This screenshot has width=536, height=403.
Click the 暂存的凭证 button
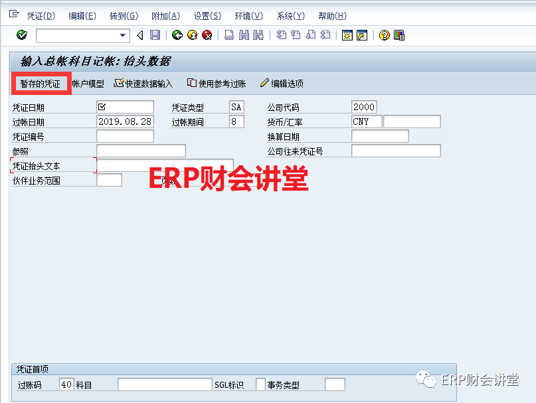coord(41,84)
